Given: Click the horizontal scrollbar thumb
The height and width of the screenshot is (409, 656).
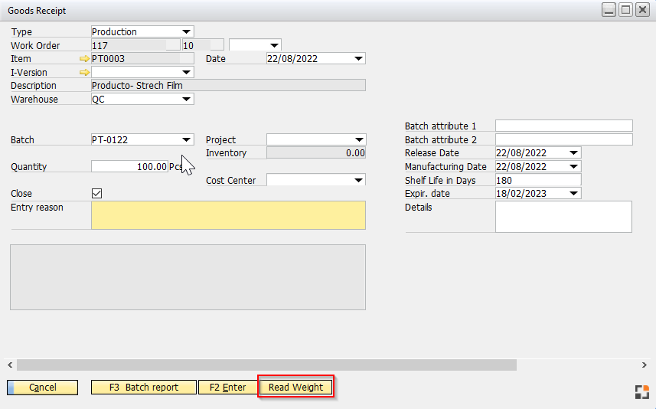Looking at the screenshot, I should coord(266,365).
